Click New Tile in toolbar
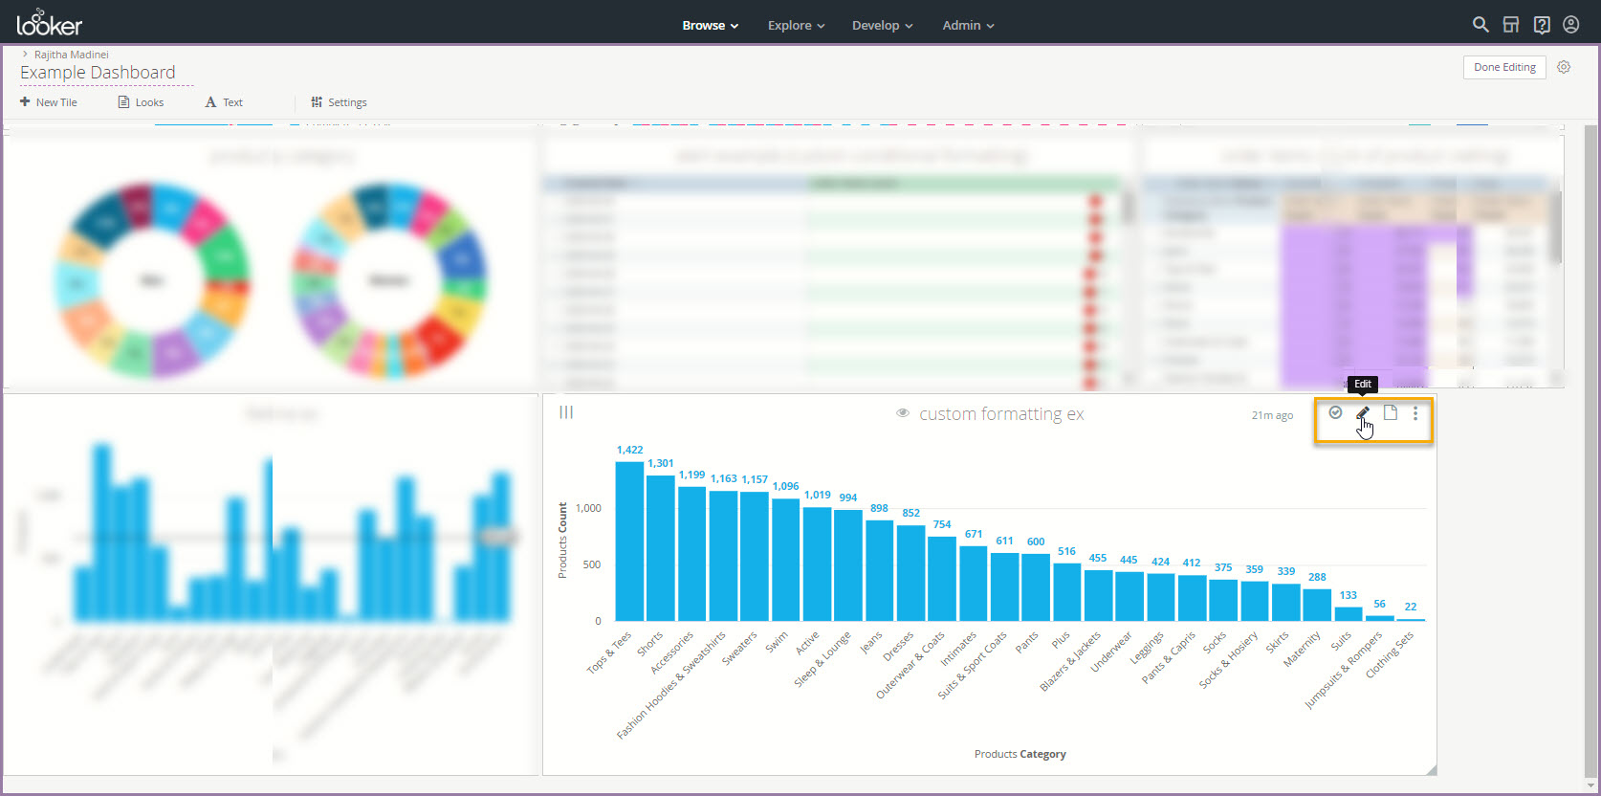 tap(48, 102)
